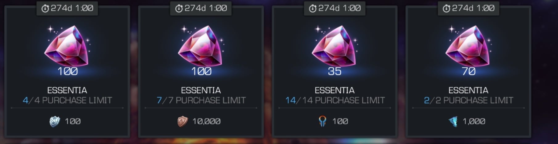Click the bronze shield currency icon

point(183,122)
